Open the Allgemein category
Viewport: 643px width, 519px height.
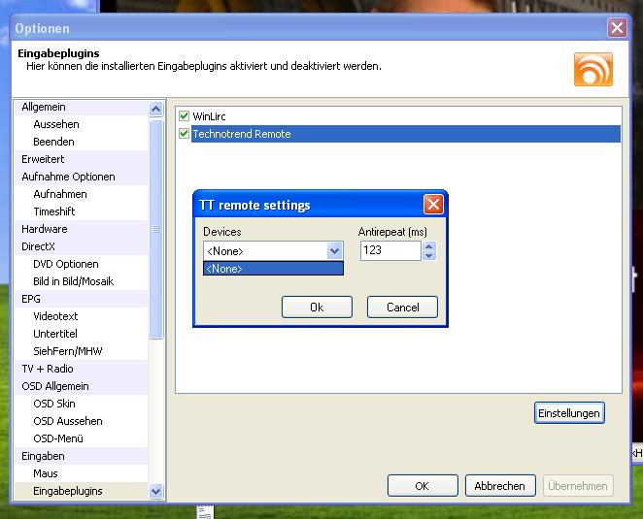tap(82, 107)
